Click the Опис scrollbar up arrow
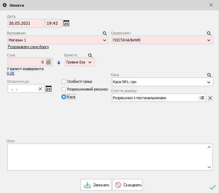Image resolution: width=219 pixels, height=193 pixels. [209, 147]
